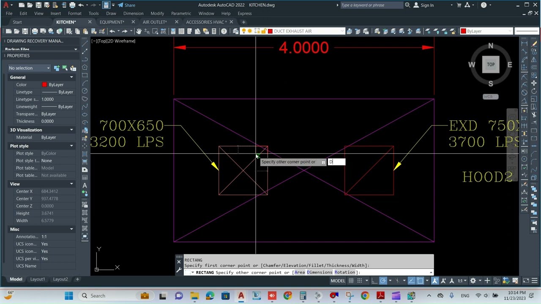Image resolution: width=541 pixels, height=304 pixels.
Task: Click the Sign In button
Action: tap(424, 5)
